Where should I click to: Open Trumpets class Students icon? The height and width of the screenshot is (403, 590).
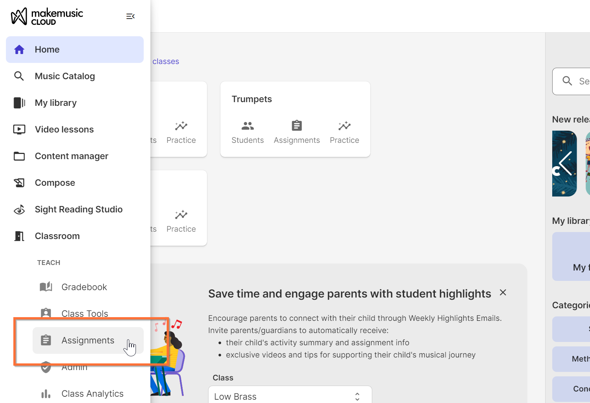point(247,132)
